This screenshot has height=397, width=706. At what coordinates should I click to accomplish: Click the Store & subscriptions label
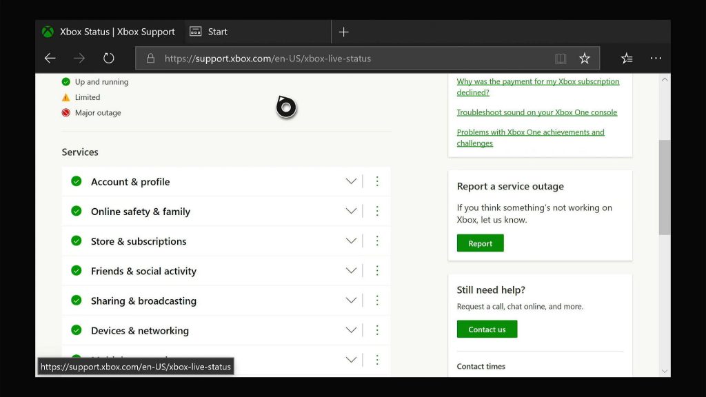tap(139, 241)
